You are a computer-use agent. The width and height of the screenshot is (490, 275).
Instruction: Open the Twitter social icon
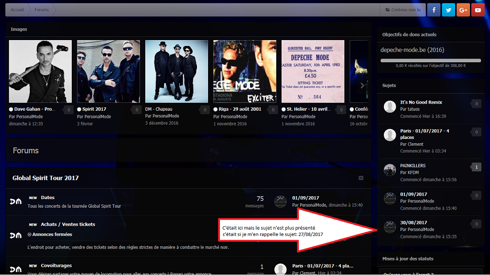(x=448, y=10)
